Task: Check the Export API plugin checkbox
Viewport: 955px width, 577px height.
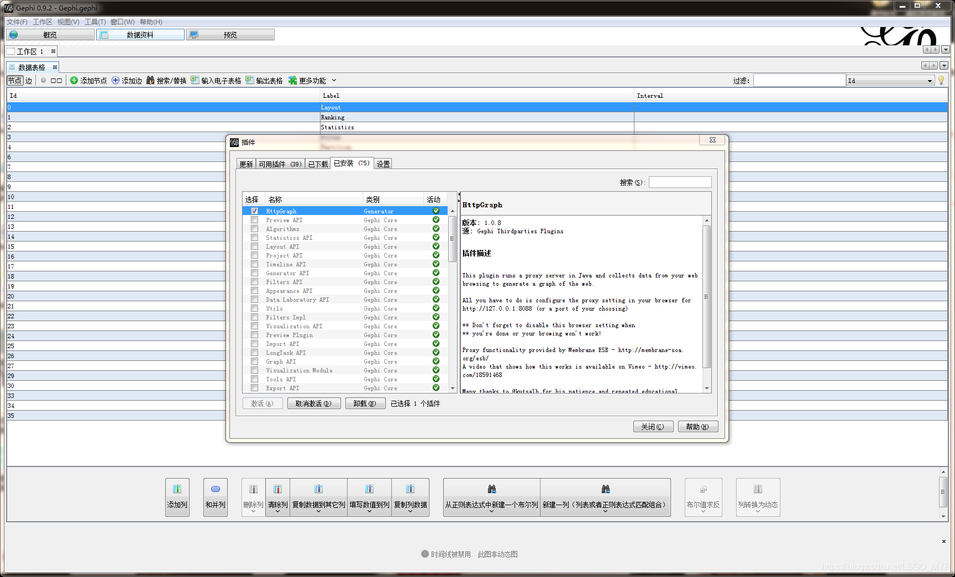Action: pyautogui.click(x=254, y=388)
